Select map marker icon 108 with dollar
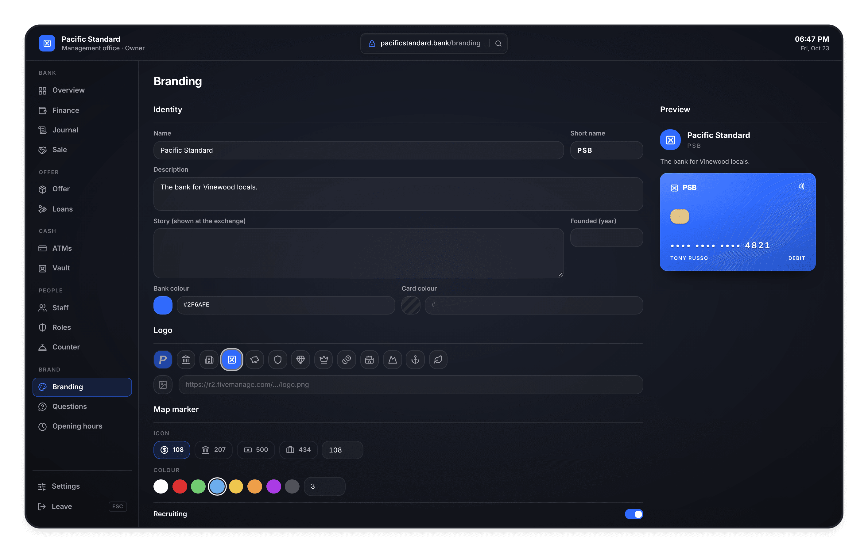 [x=172, y=450]
